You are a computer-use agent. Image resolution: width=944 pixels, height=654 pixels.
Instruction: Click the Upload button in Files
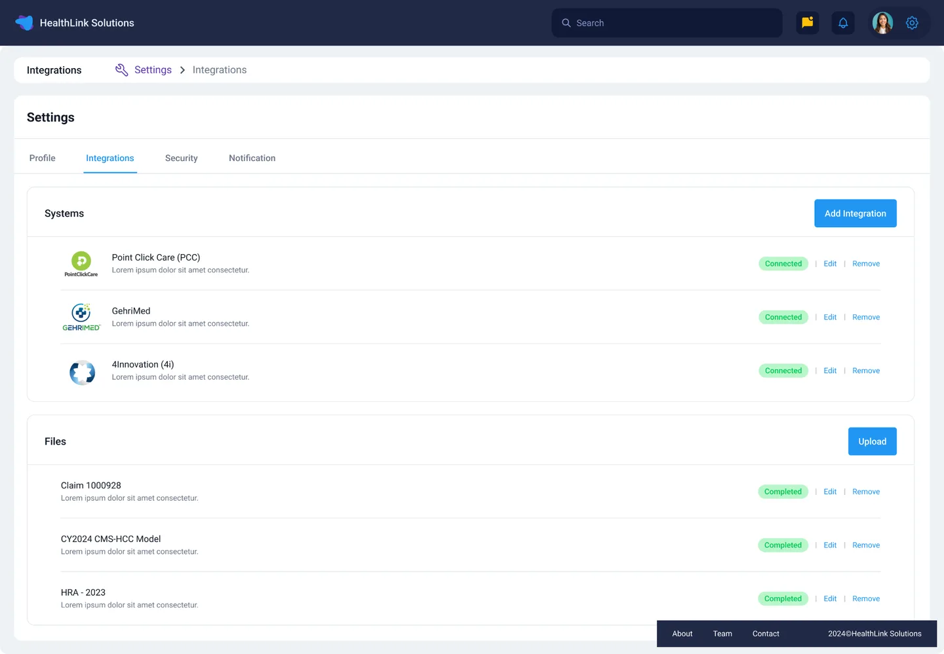click(x=872, y=441)
